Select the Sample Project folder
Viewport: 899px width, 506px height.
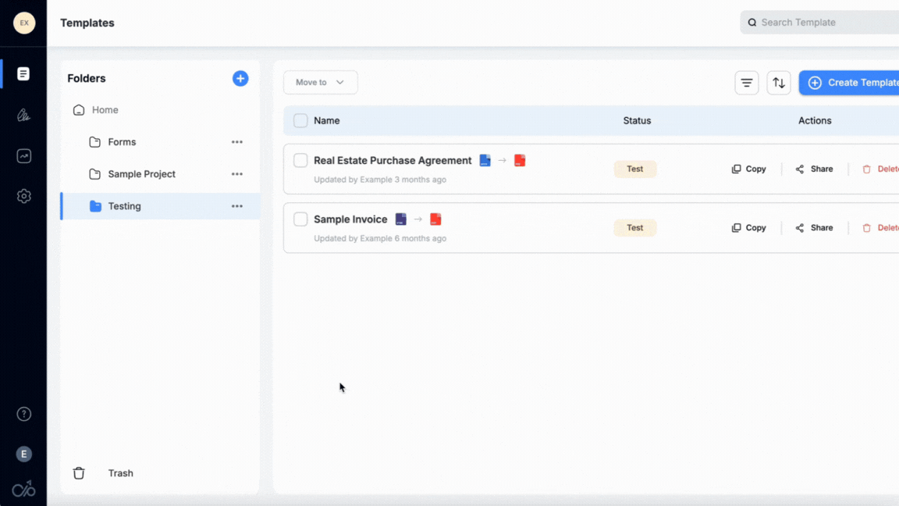point(141,174)
